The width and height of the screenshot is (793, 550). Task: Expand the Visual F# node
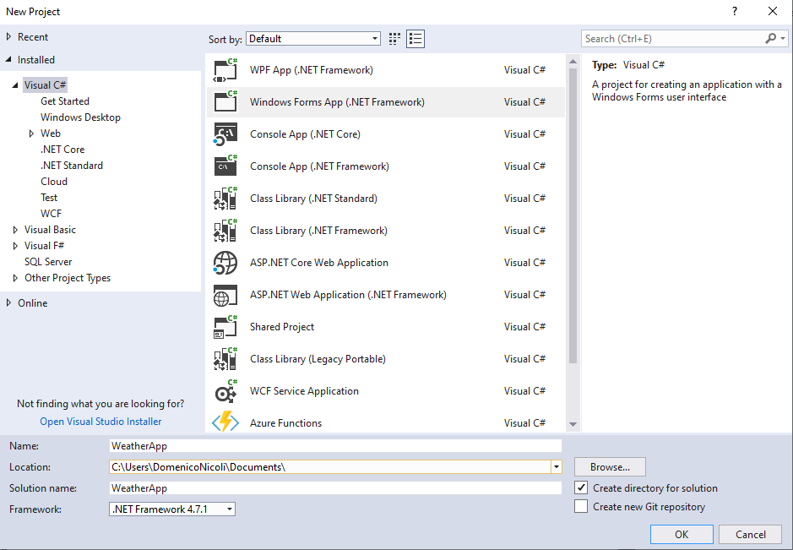15,246
